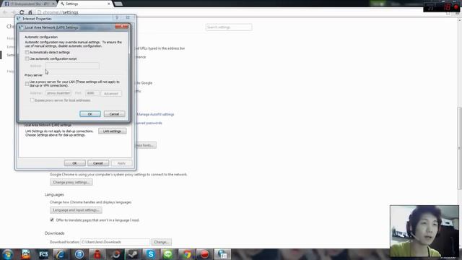This screenshot has height=260, width=462.
Task: Click the taskbar icon left of Steam
Action: pos(115,254)
